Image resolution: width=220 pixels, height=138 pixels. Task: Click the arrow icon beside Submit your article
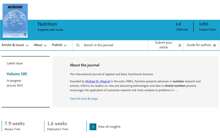click(179, 46)
